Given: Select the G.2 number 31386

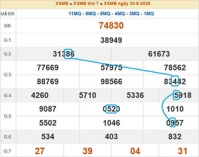Looking at the screenshot, I should coord(64,54).
